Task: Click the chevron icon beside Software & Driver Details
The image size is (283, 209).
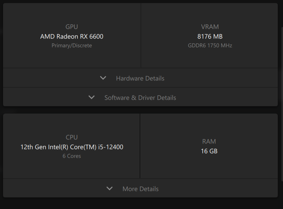Action: point(92,97)
